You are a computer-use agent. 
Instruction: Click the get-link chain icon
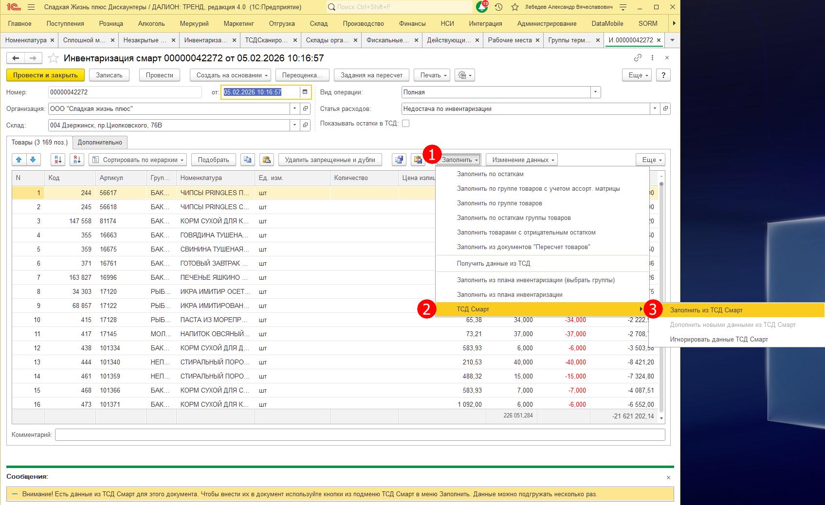tap(638, 58)
